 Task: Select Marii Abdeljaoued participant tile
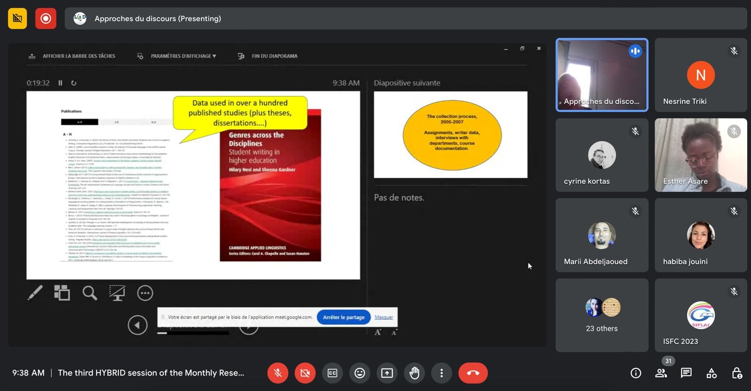pos(602,235)
